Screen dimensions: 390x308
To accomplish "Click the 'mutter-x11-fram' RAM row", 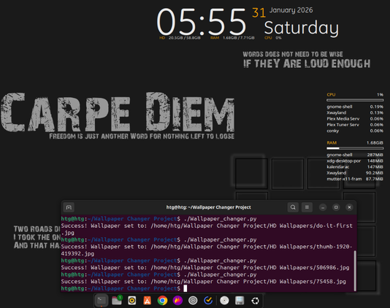I will (x=355, y=179).
